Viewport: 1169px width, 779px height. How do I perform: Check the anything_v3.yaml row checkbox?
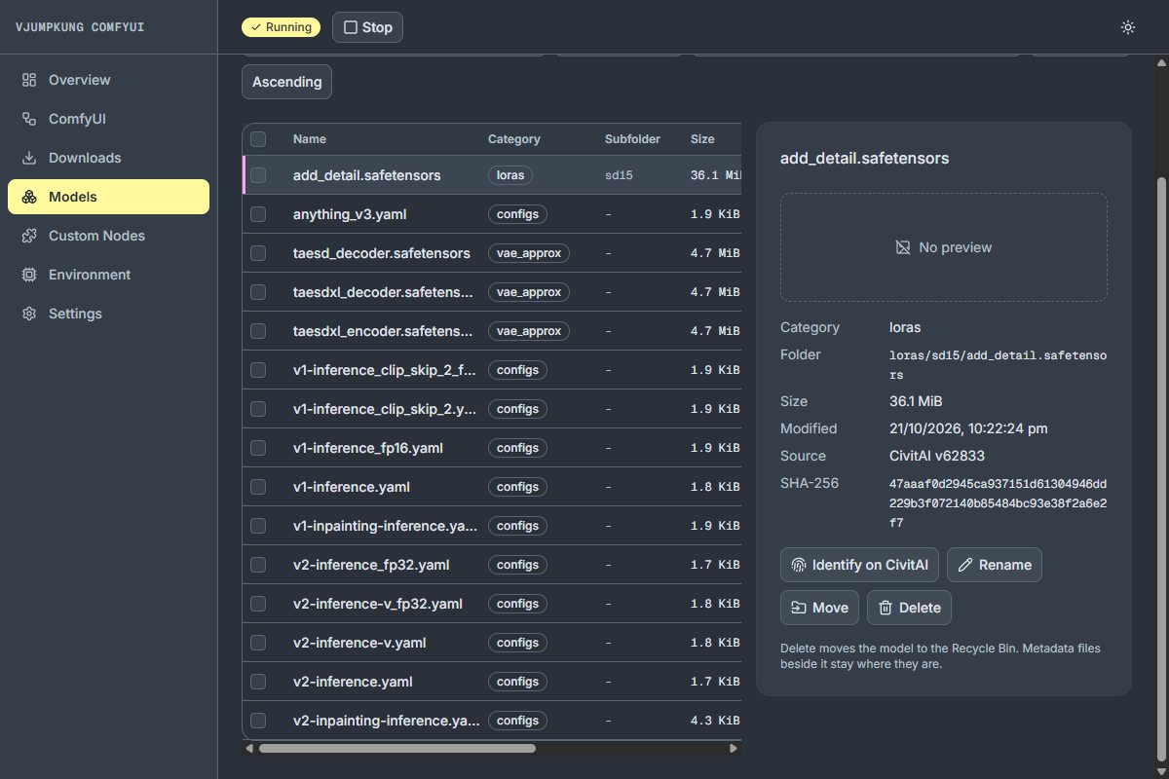(x=258, y=214)
